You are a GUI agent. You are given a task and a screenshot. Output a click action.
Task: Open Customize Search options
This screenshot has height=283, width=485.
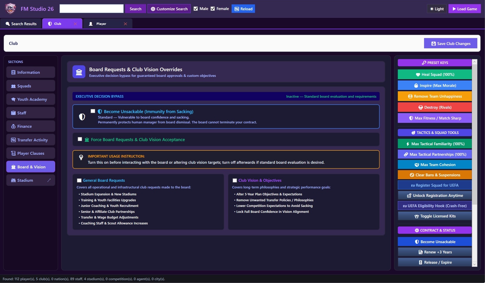tap(169, 9)
